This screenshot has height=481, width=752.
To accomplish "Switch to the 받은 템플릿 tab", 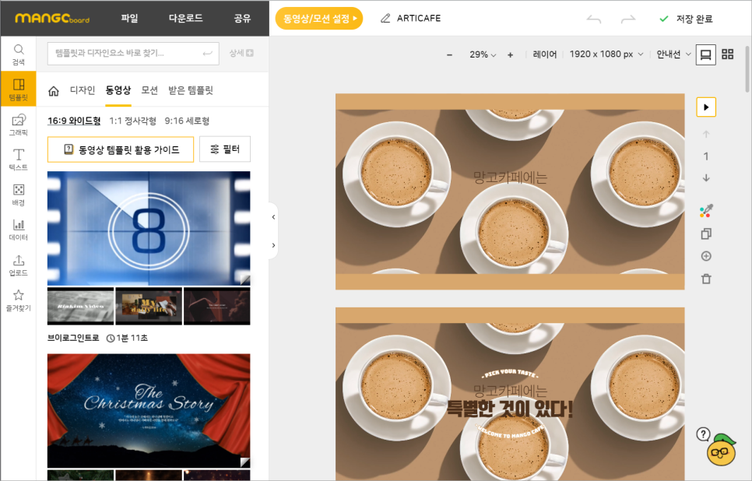I will click(x=191, y=90).
